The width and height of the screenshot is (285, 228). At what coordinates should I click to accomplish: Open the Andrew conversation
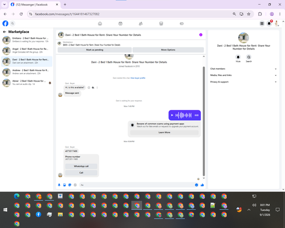coord(27,72)
